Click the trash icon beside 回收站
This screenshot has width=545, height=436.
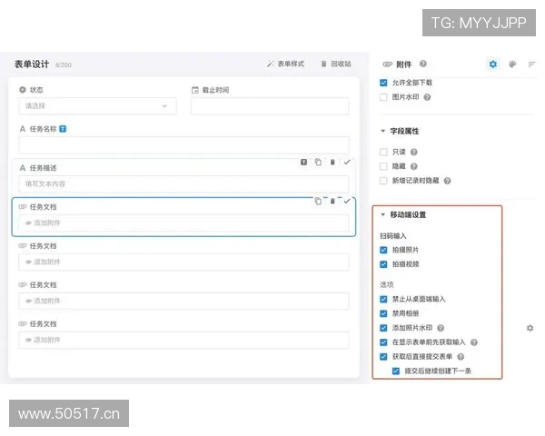pyautogui.click(x=323, y=64)
